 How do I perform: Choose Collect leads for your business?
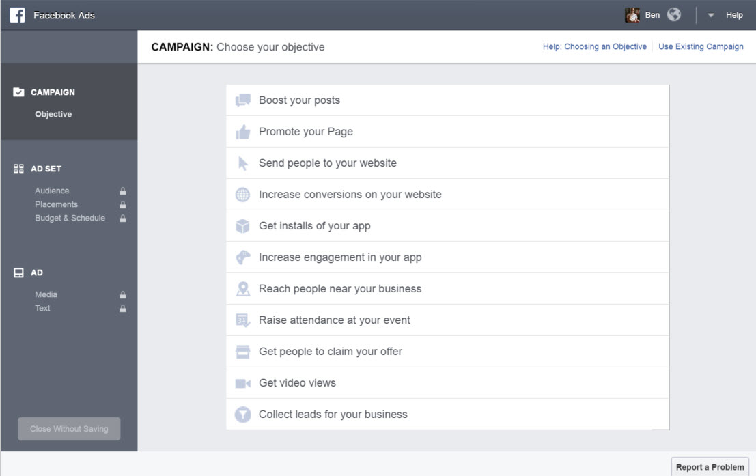(x=447, y=414)
